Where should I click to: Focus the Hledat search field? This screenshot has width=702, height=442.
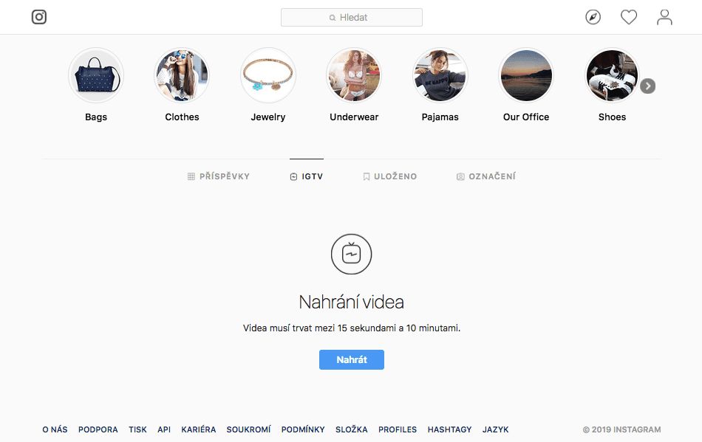352,18
